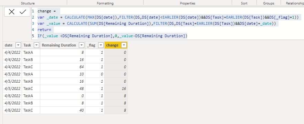Select TaskB cell in 4/5/2022 row
304x124 pixels.
[31, 81]
